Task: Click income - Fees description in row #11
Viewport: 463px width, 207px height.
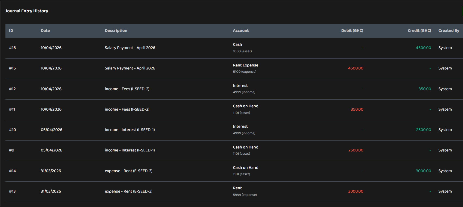Action: click(x=127, y=109)
